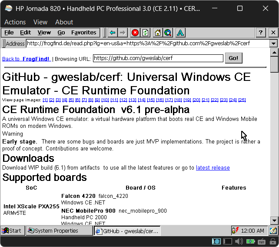Open the browser View menu
The width and height of the screenshot is (279, 247).
pyautogui.click(x=44, y=33)
